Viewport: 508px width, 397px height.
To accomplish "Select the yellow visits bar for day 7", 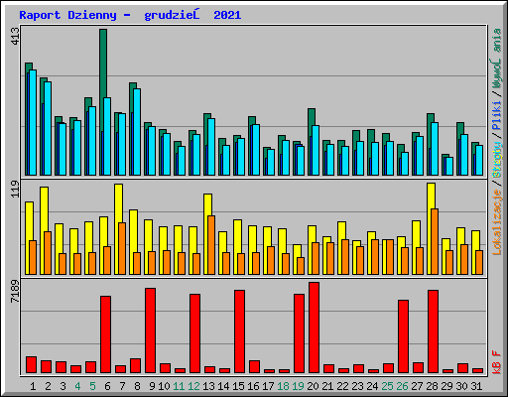I will click(118, 202).
